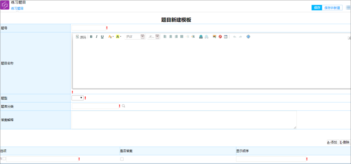Click the purple 练习题目 app logo
This screenshot has width=351, height=164.
point(5,5)
